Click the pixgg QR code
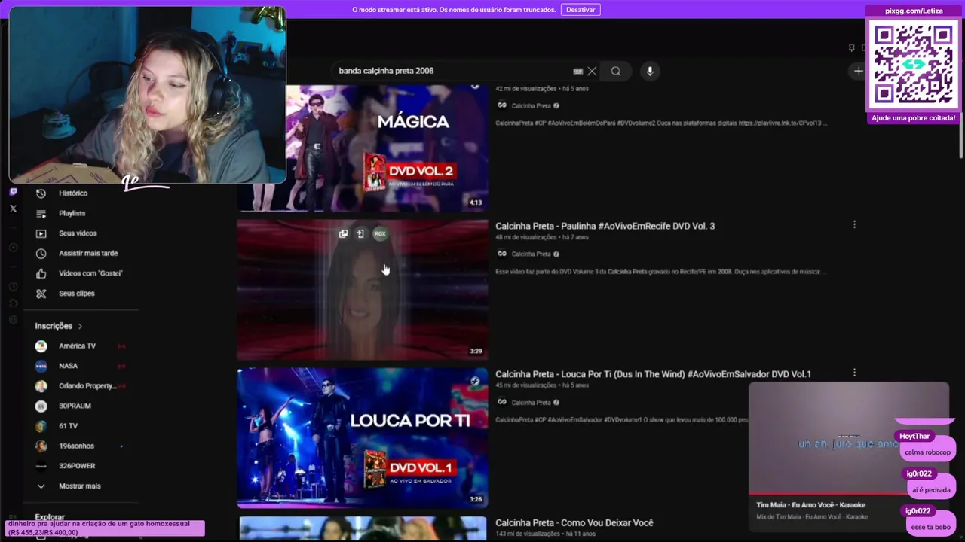The image size is (965, 542). 914,65
